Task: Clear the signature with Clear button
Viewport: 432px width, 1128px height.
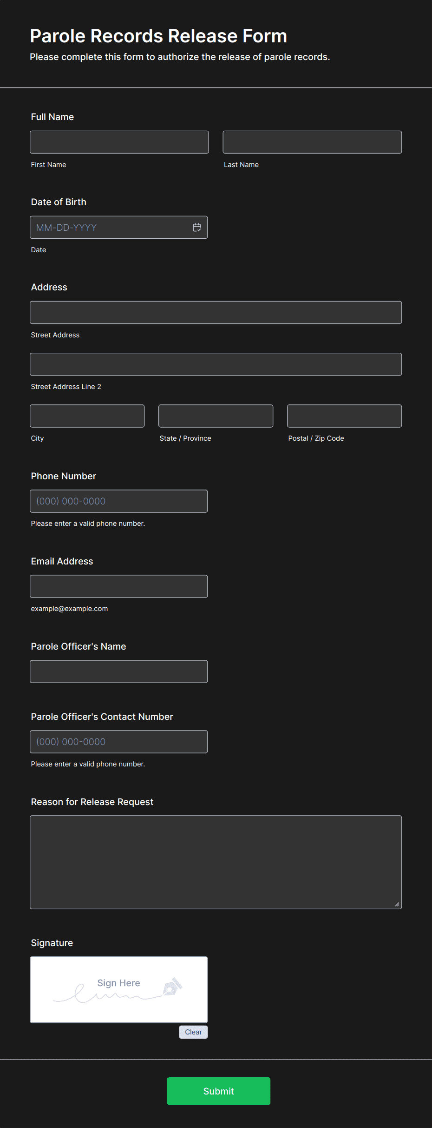Action: coord(193,1032)
